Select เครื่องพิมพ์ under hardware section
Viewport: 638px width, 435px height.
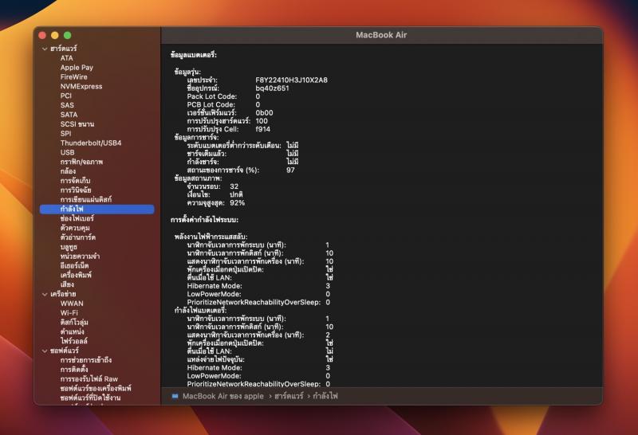(x=76, y=275)
